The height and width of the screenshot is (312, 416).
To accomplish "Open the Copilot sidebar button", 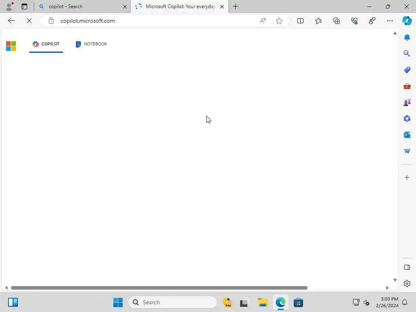I will (x=407, y=21).
